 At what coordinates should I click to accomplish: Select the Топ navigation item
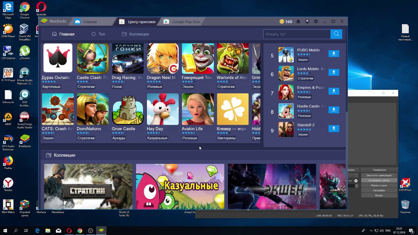tap(98, 34)
